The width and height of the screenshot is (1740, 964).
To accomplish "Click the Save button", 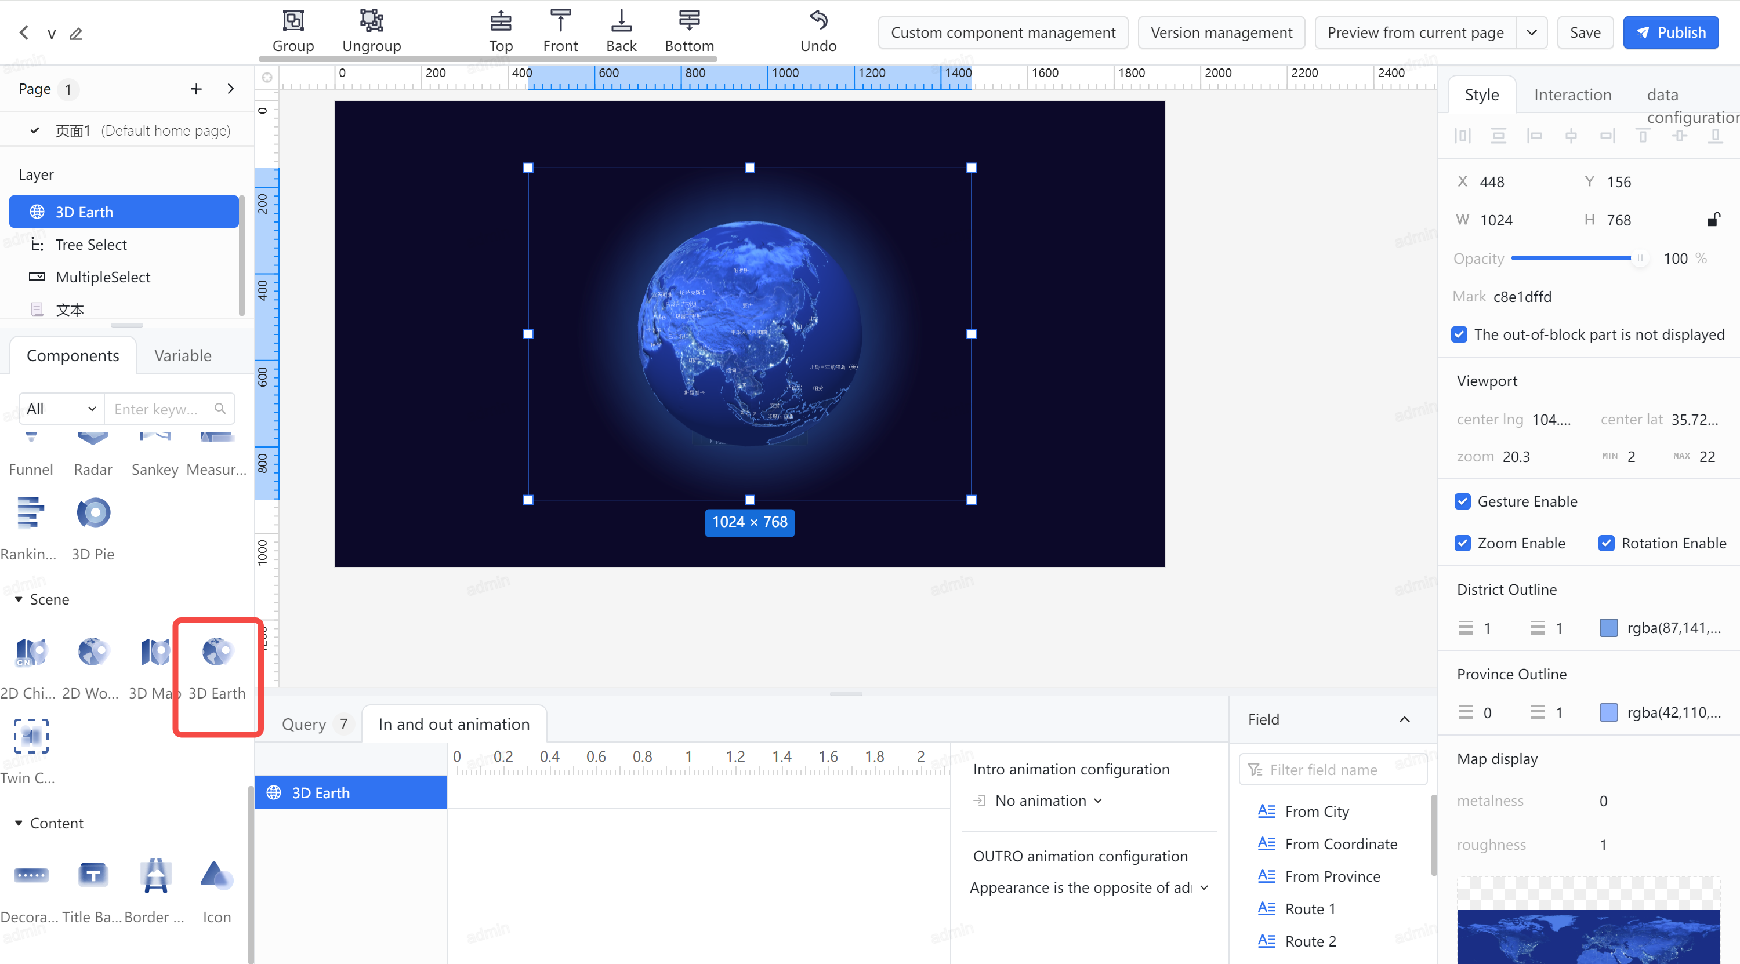I will [1585, 32].
